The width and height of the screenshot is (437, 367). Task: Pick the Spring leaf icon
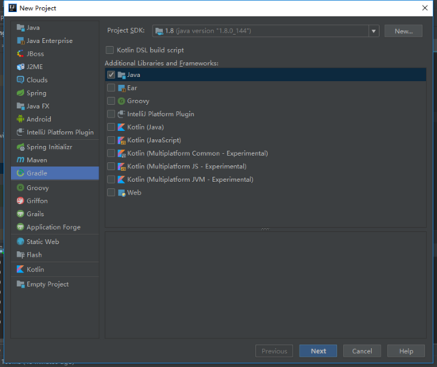point(21,93)
